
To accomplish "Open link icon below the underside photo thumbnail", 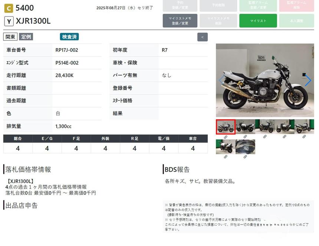I will (x=245, y=157).
